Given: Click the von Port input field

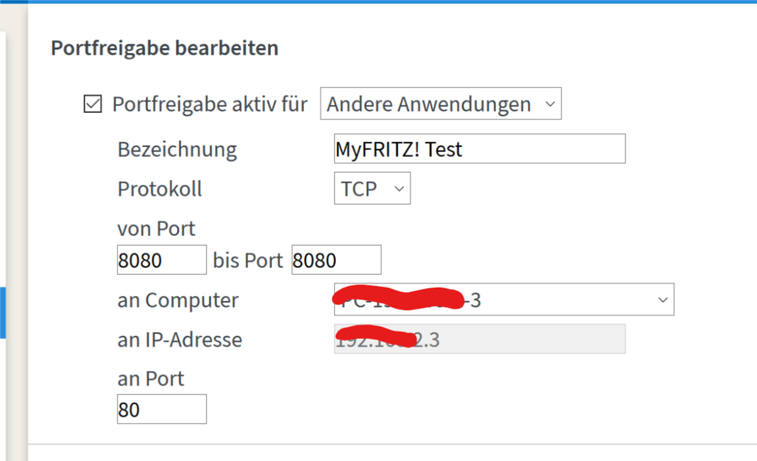Looking at the screenshot, I should coord(162,260).
